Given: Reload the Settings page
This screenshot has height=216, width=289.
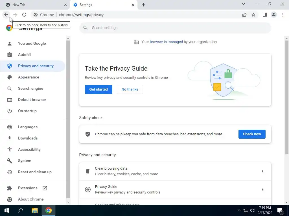Looking at the screenshot, I should tap(24, 15).
